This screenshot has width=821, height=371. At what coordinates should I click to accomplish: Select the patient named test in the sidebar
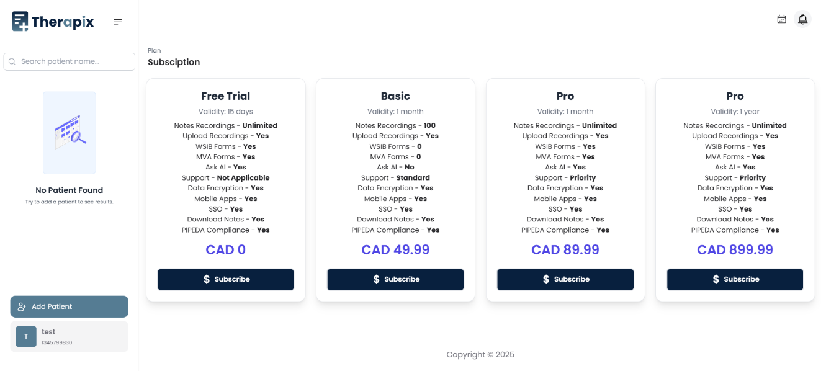tap(69, 336)
